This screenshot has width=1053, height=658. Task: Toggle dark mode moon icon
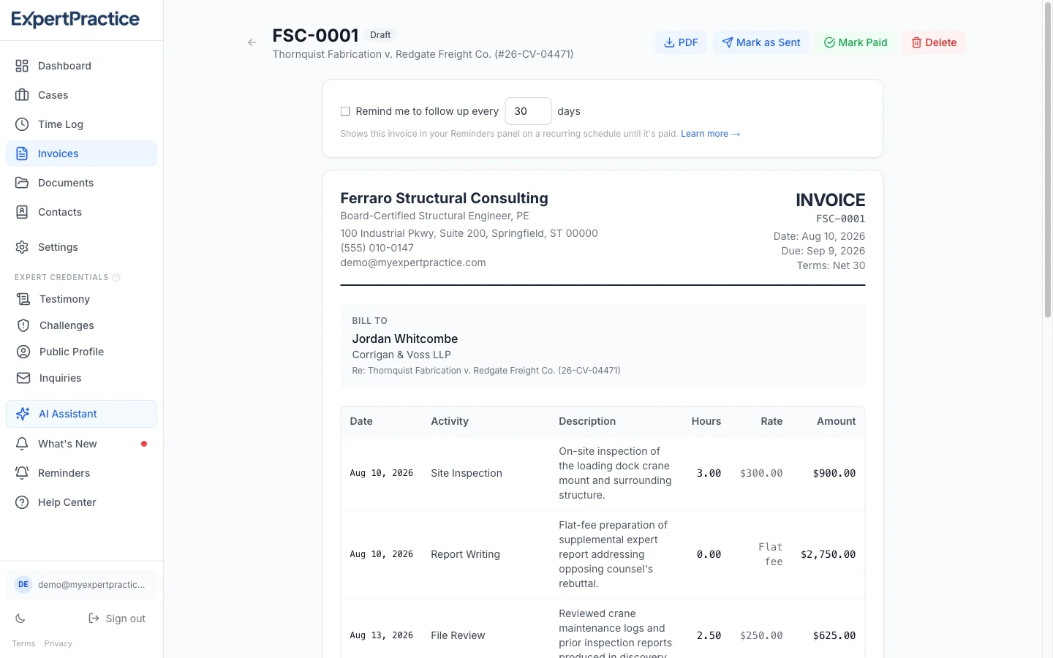(x=20, y=619)
